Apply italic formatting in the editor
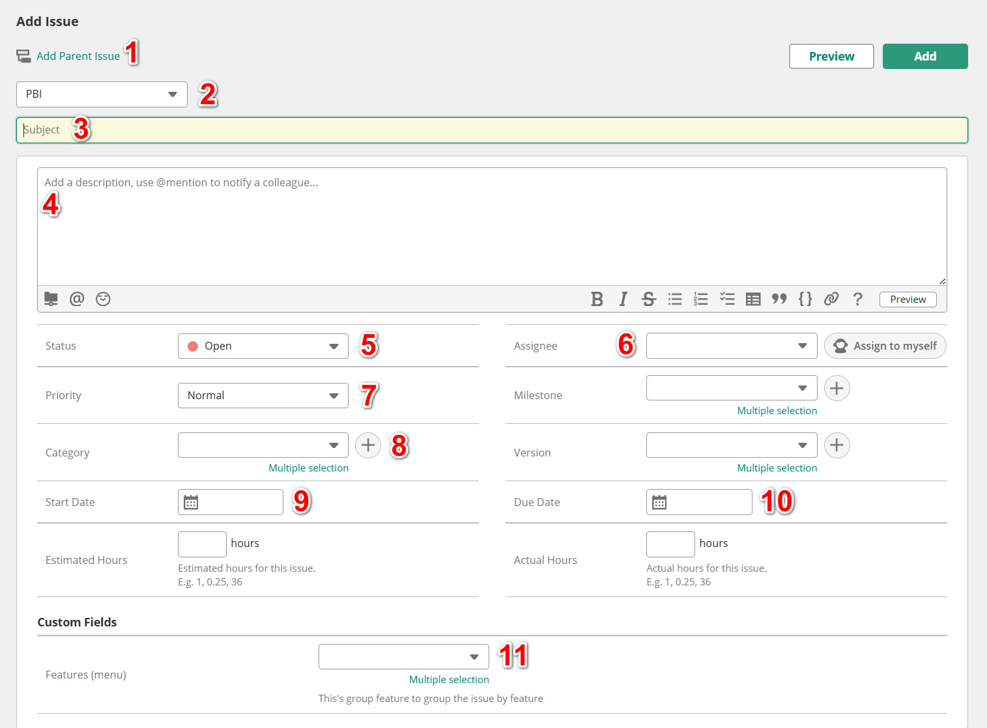 [x=623, y=299]
